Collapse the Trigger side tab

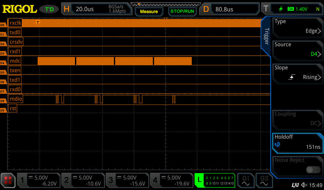[266, 36]
